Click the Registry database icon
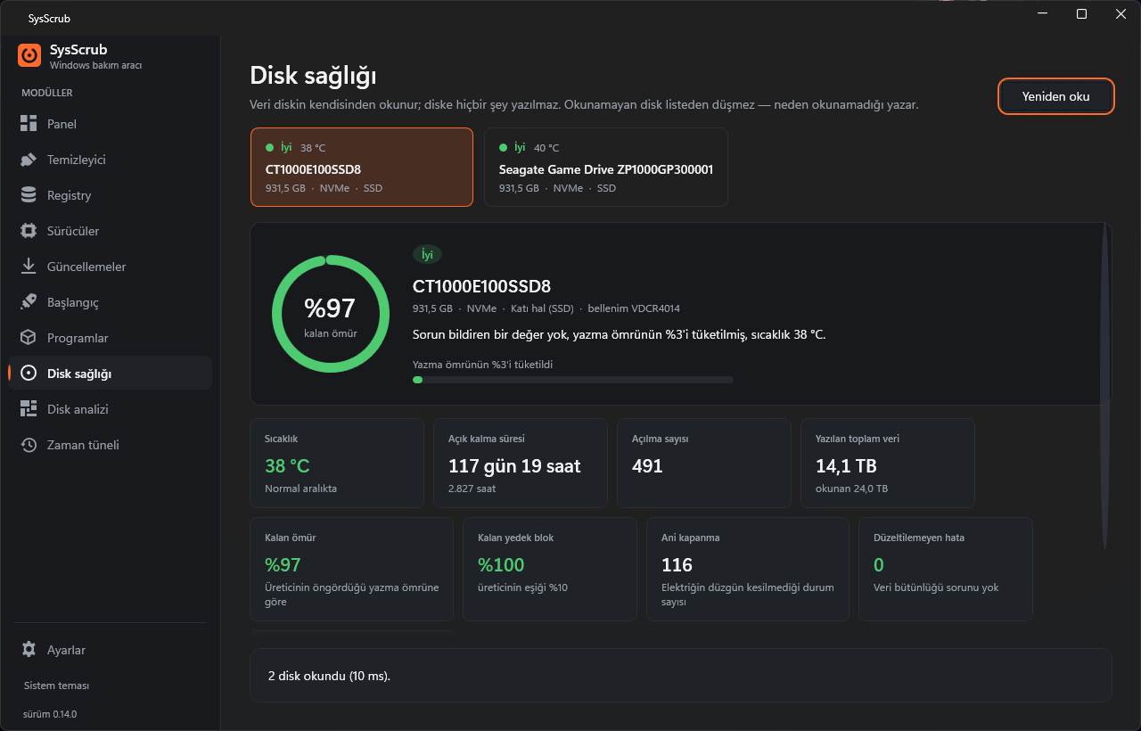 29,195
